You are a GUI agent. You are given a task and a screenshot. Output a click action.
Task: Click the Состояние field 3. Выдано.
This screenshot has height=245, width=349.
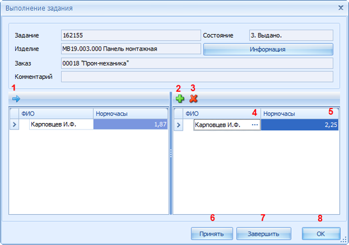click(x=291, y=35)
